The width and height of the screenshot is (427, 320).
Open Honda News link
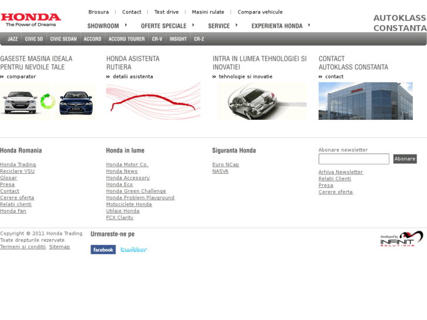click(122, 171)
